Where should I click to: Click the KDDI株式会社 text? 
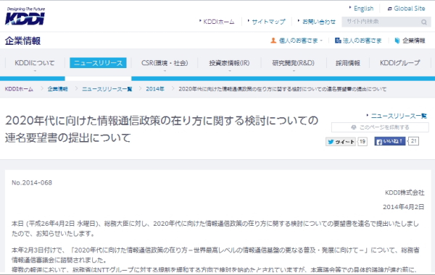pos(405,192)
